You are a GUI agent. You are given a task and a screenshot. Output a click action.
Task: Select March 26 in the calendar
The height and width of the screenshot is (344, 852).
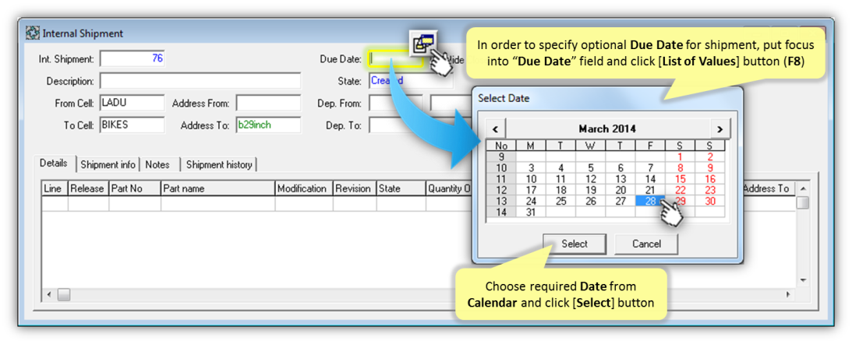tap(591, 202)
